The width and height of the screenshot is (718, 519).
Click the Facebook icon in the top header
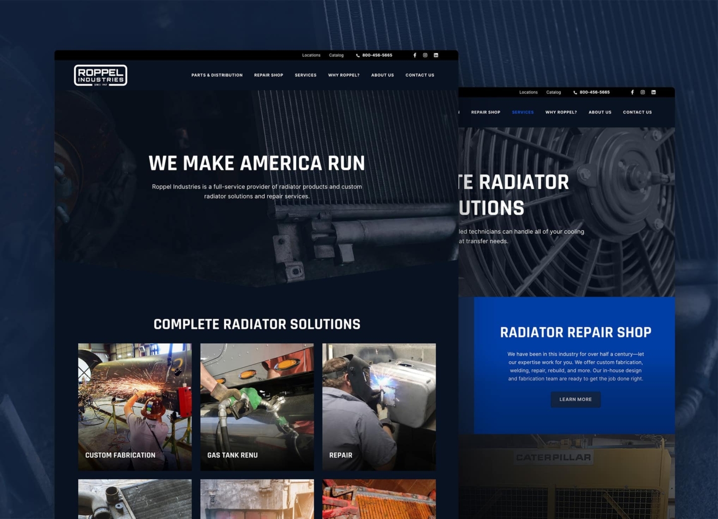point(414,55)
